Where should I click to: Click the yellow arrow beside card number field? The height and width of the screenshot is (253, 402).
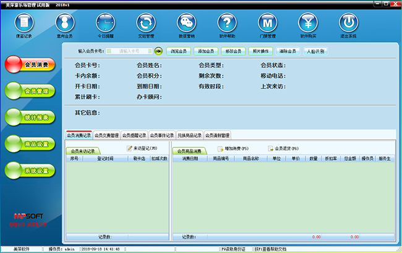158,51
